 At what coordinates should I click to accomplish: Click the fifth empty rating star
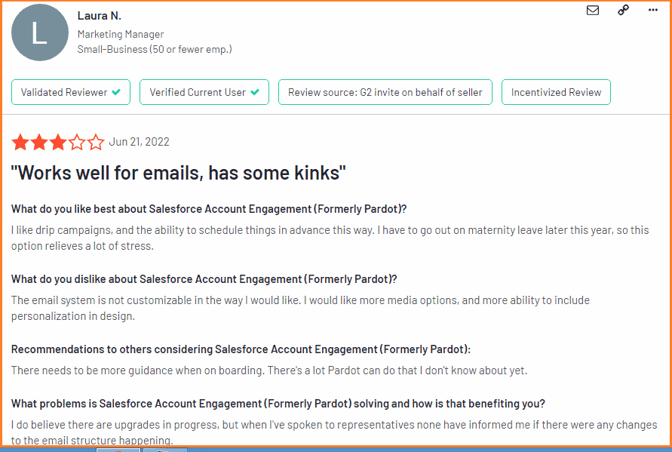point(96,142)
